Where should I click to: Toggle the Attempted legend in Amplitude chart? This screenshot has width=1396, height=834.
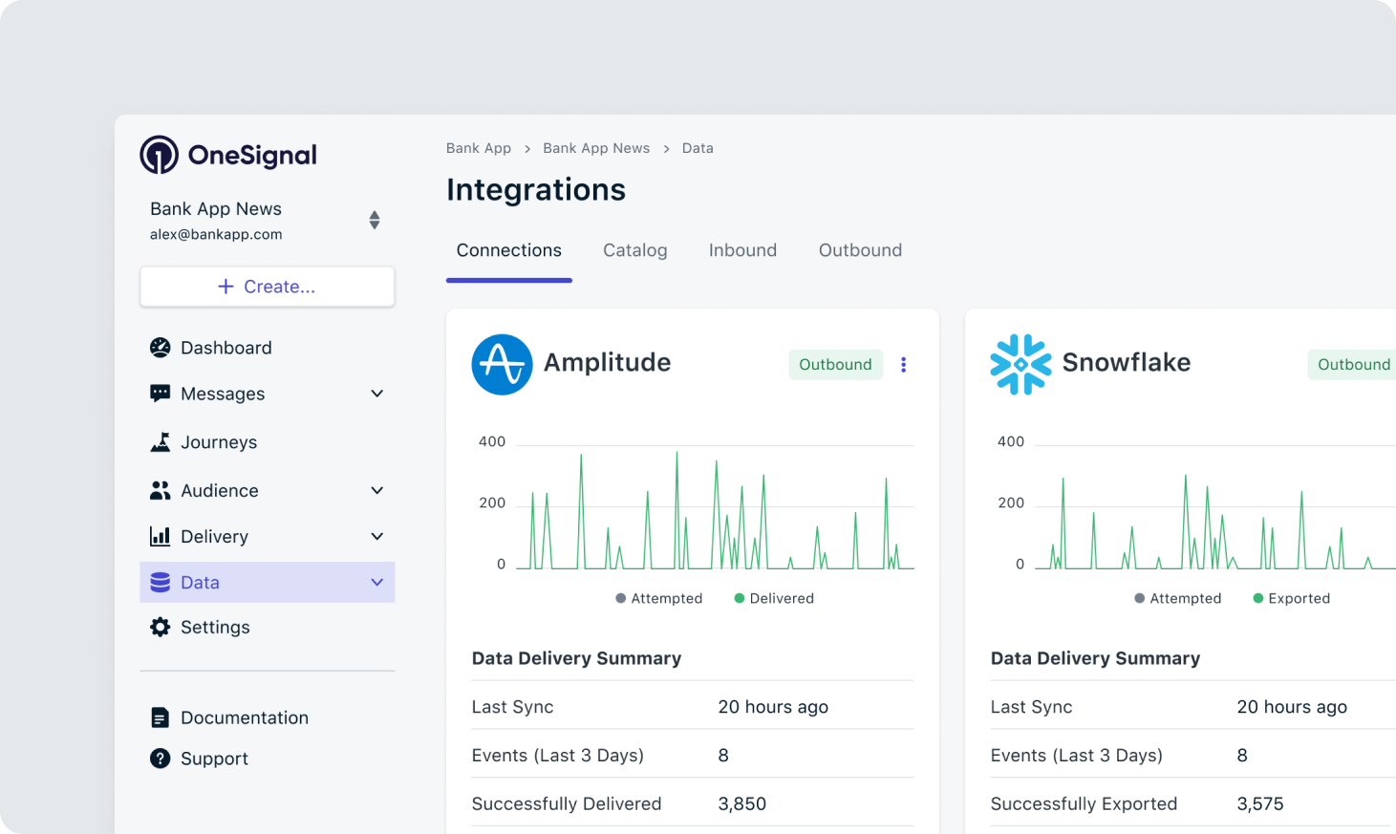pyautogui.click(x=659, y=598)
